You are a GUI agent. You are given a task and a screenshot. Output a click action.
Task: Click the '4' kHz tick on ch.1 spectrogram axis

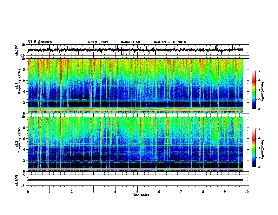pyautogui.click(x=24, y=92)
